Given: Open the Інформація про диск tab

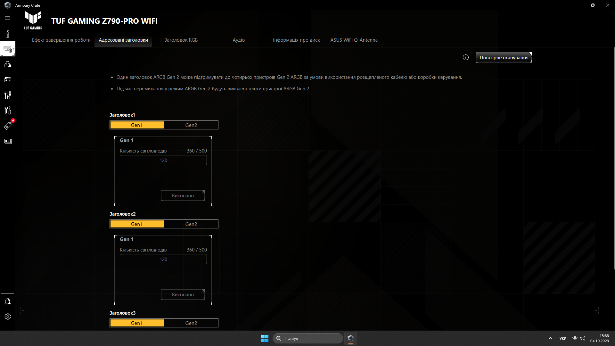Looking at the screenshot, I should pos(296,40).
